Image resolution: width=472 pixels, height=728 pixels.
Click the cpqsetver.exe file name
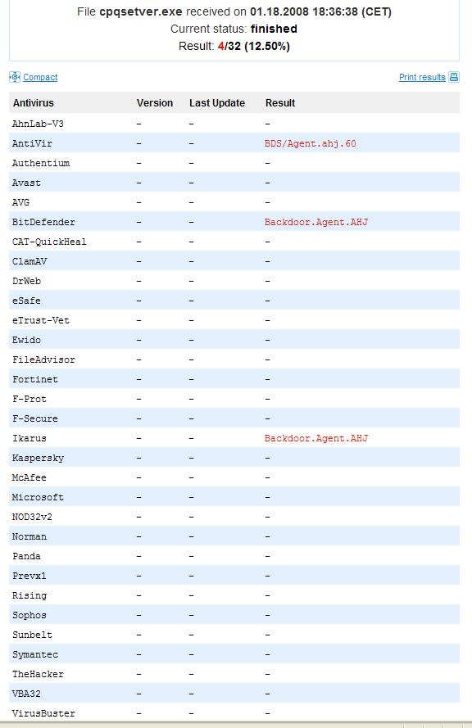point(141,12)
